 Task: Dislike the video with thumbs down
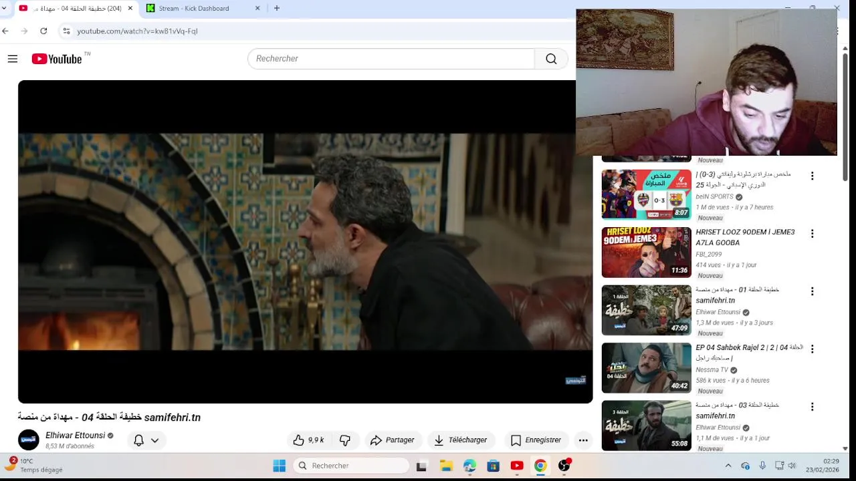point(345,440)
